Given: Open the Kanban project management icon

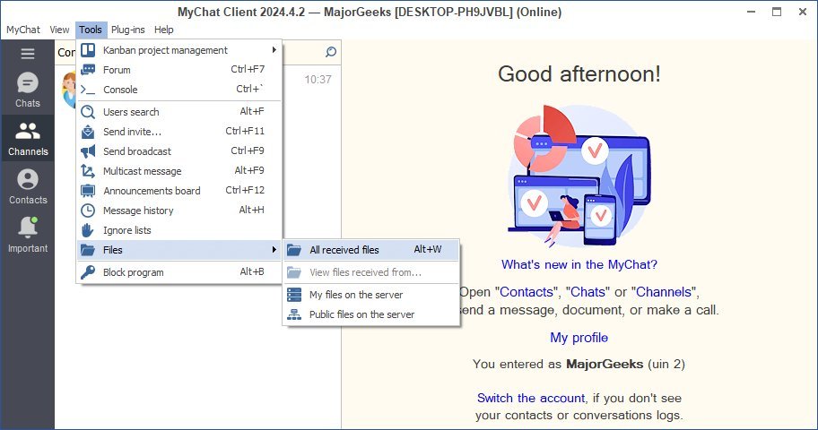Looking at the screenshot, I should pyautogui.click(x=88, y=50).
